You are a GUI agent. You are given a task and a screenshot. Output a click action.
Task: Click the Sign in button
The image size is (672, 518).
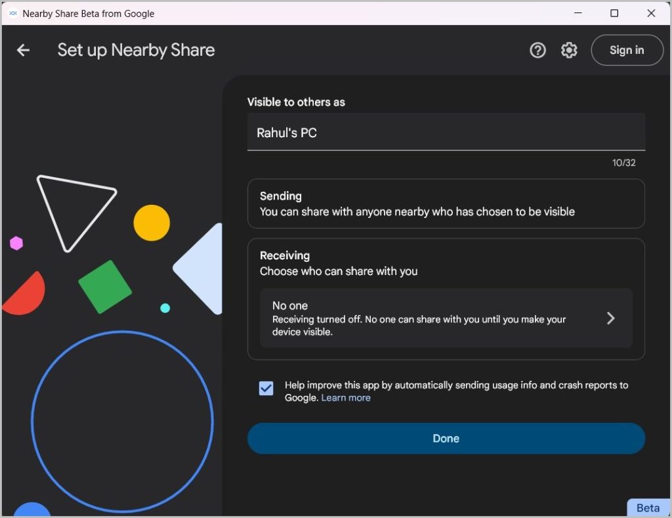coord(627,50)
